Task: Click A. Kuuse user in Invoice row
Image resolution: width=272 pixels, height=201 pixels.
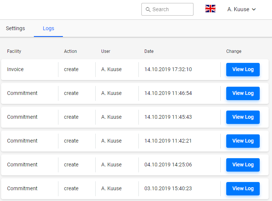Action: click(111, 69)
